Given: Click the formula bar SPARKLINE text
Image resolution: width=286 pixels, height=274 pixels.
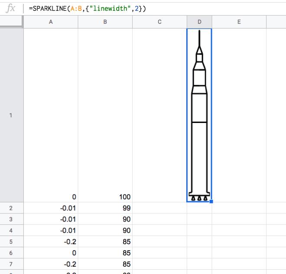Looking at the screenshot, I should (88, 9).
